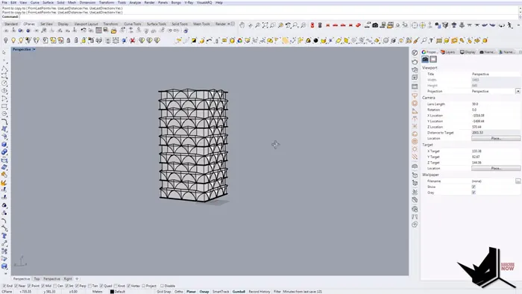Click the red cylinder icon in top toolbar
522x294 pixels.
pyautogui.click(x=312, y=25)
